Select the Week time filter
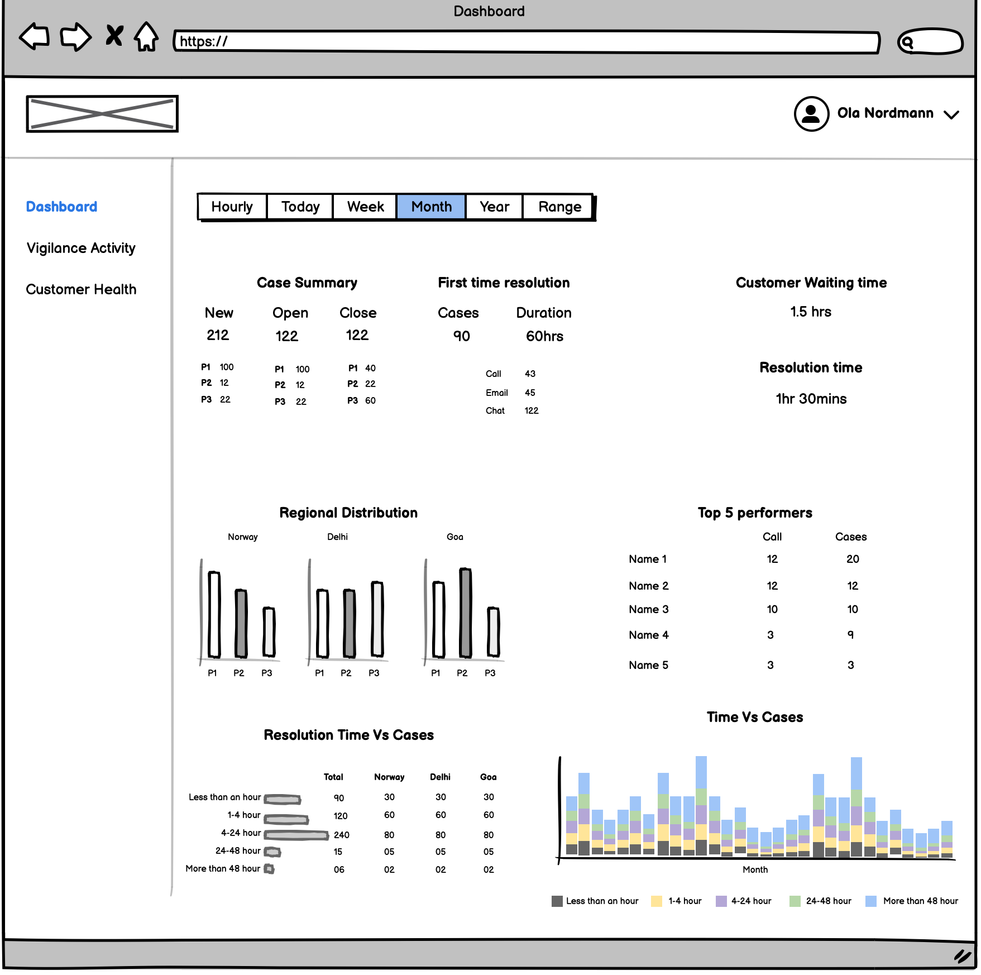Viewport: 981px width, 975px height. pos(365,207)
